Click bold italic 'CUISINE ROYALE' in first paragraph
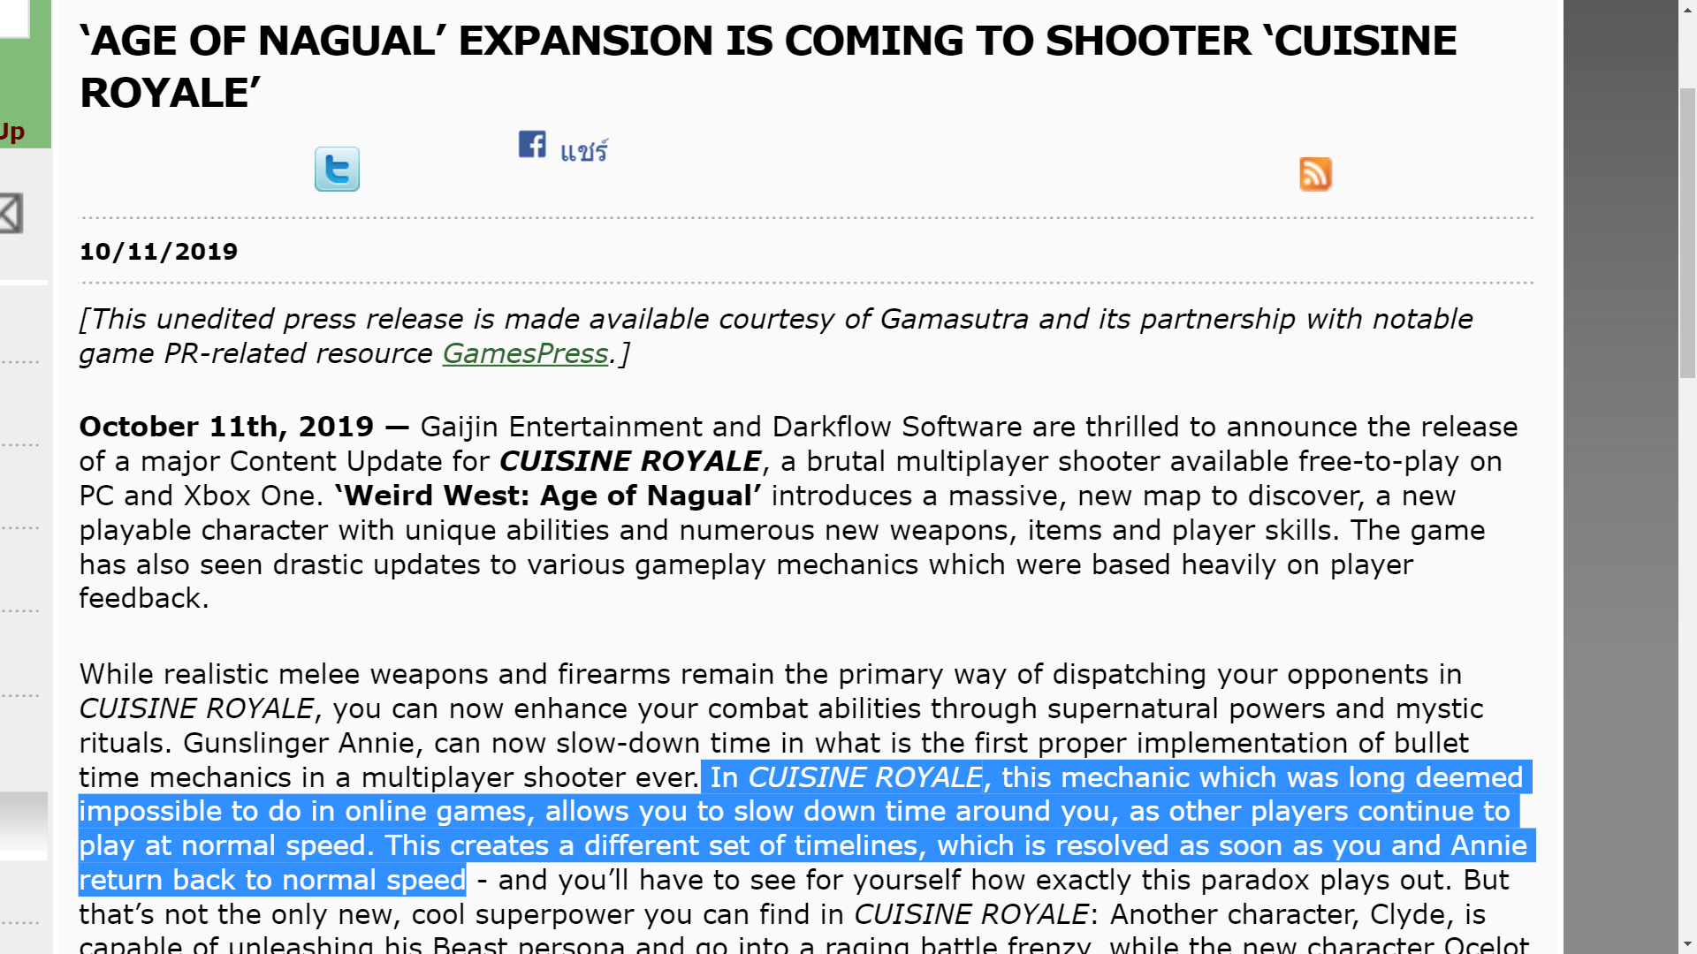This screenshot has height=954, width=1697. coord(630,461)
